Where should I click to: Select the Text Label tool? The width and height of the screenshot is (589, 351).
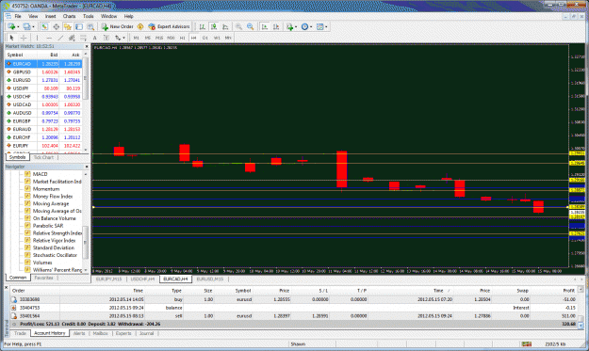pyautogui.click(x=106, y=38)
